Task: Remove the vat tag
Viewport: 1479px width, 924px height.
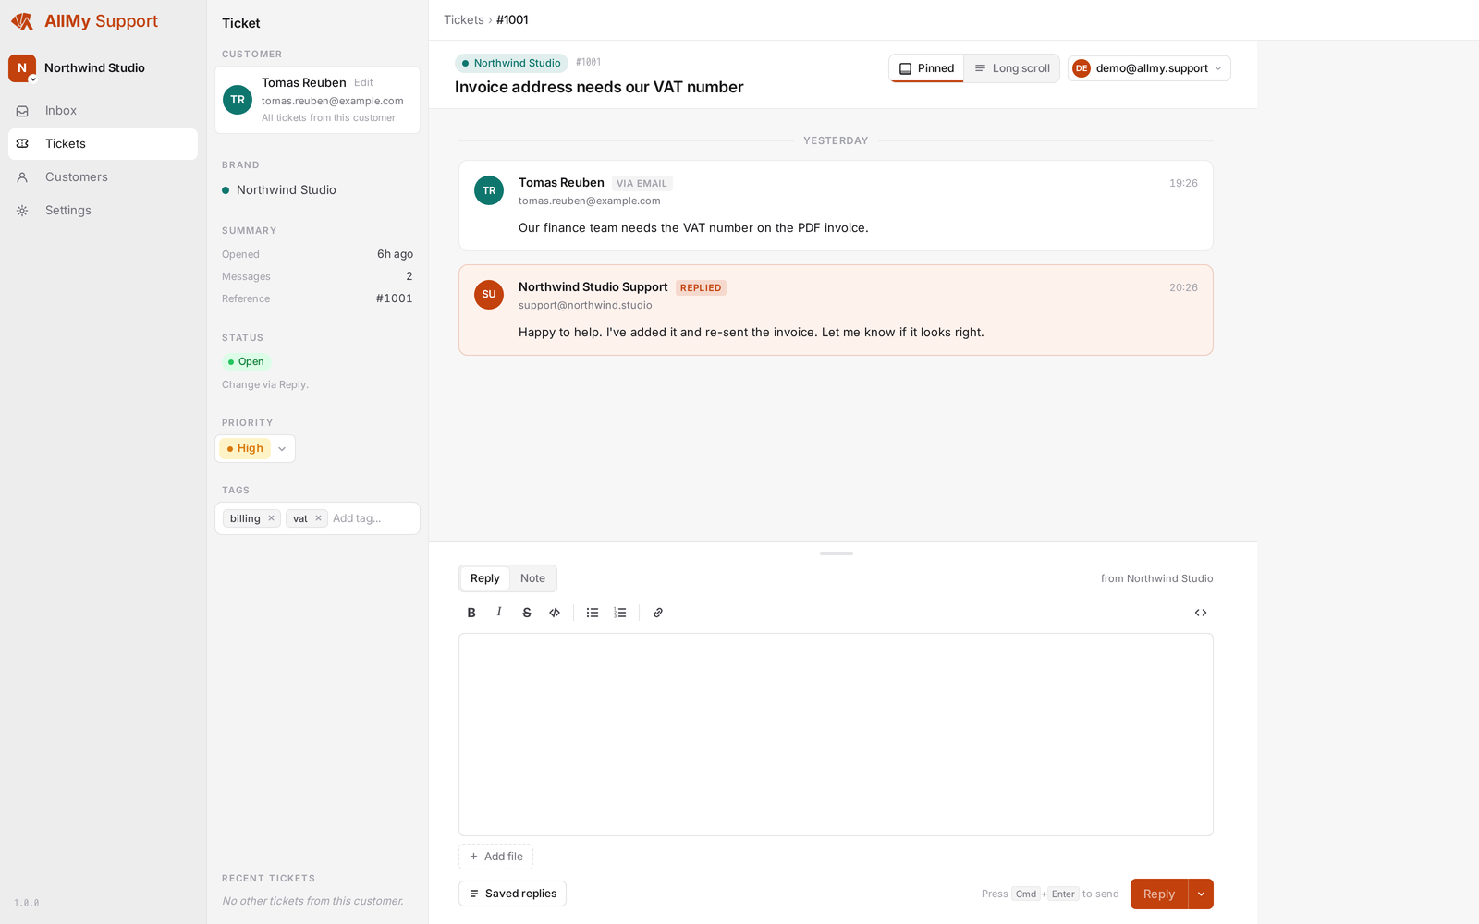Action: [x=318, y=518]
